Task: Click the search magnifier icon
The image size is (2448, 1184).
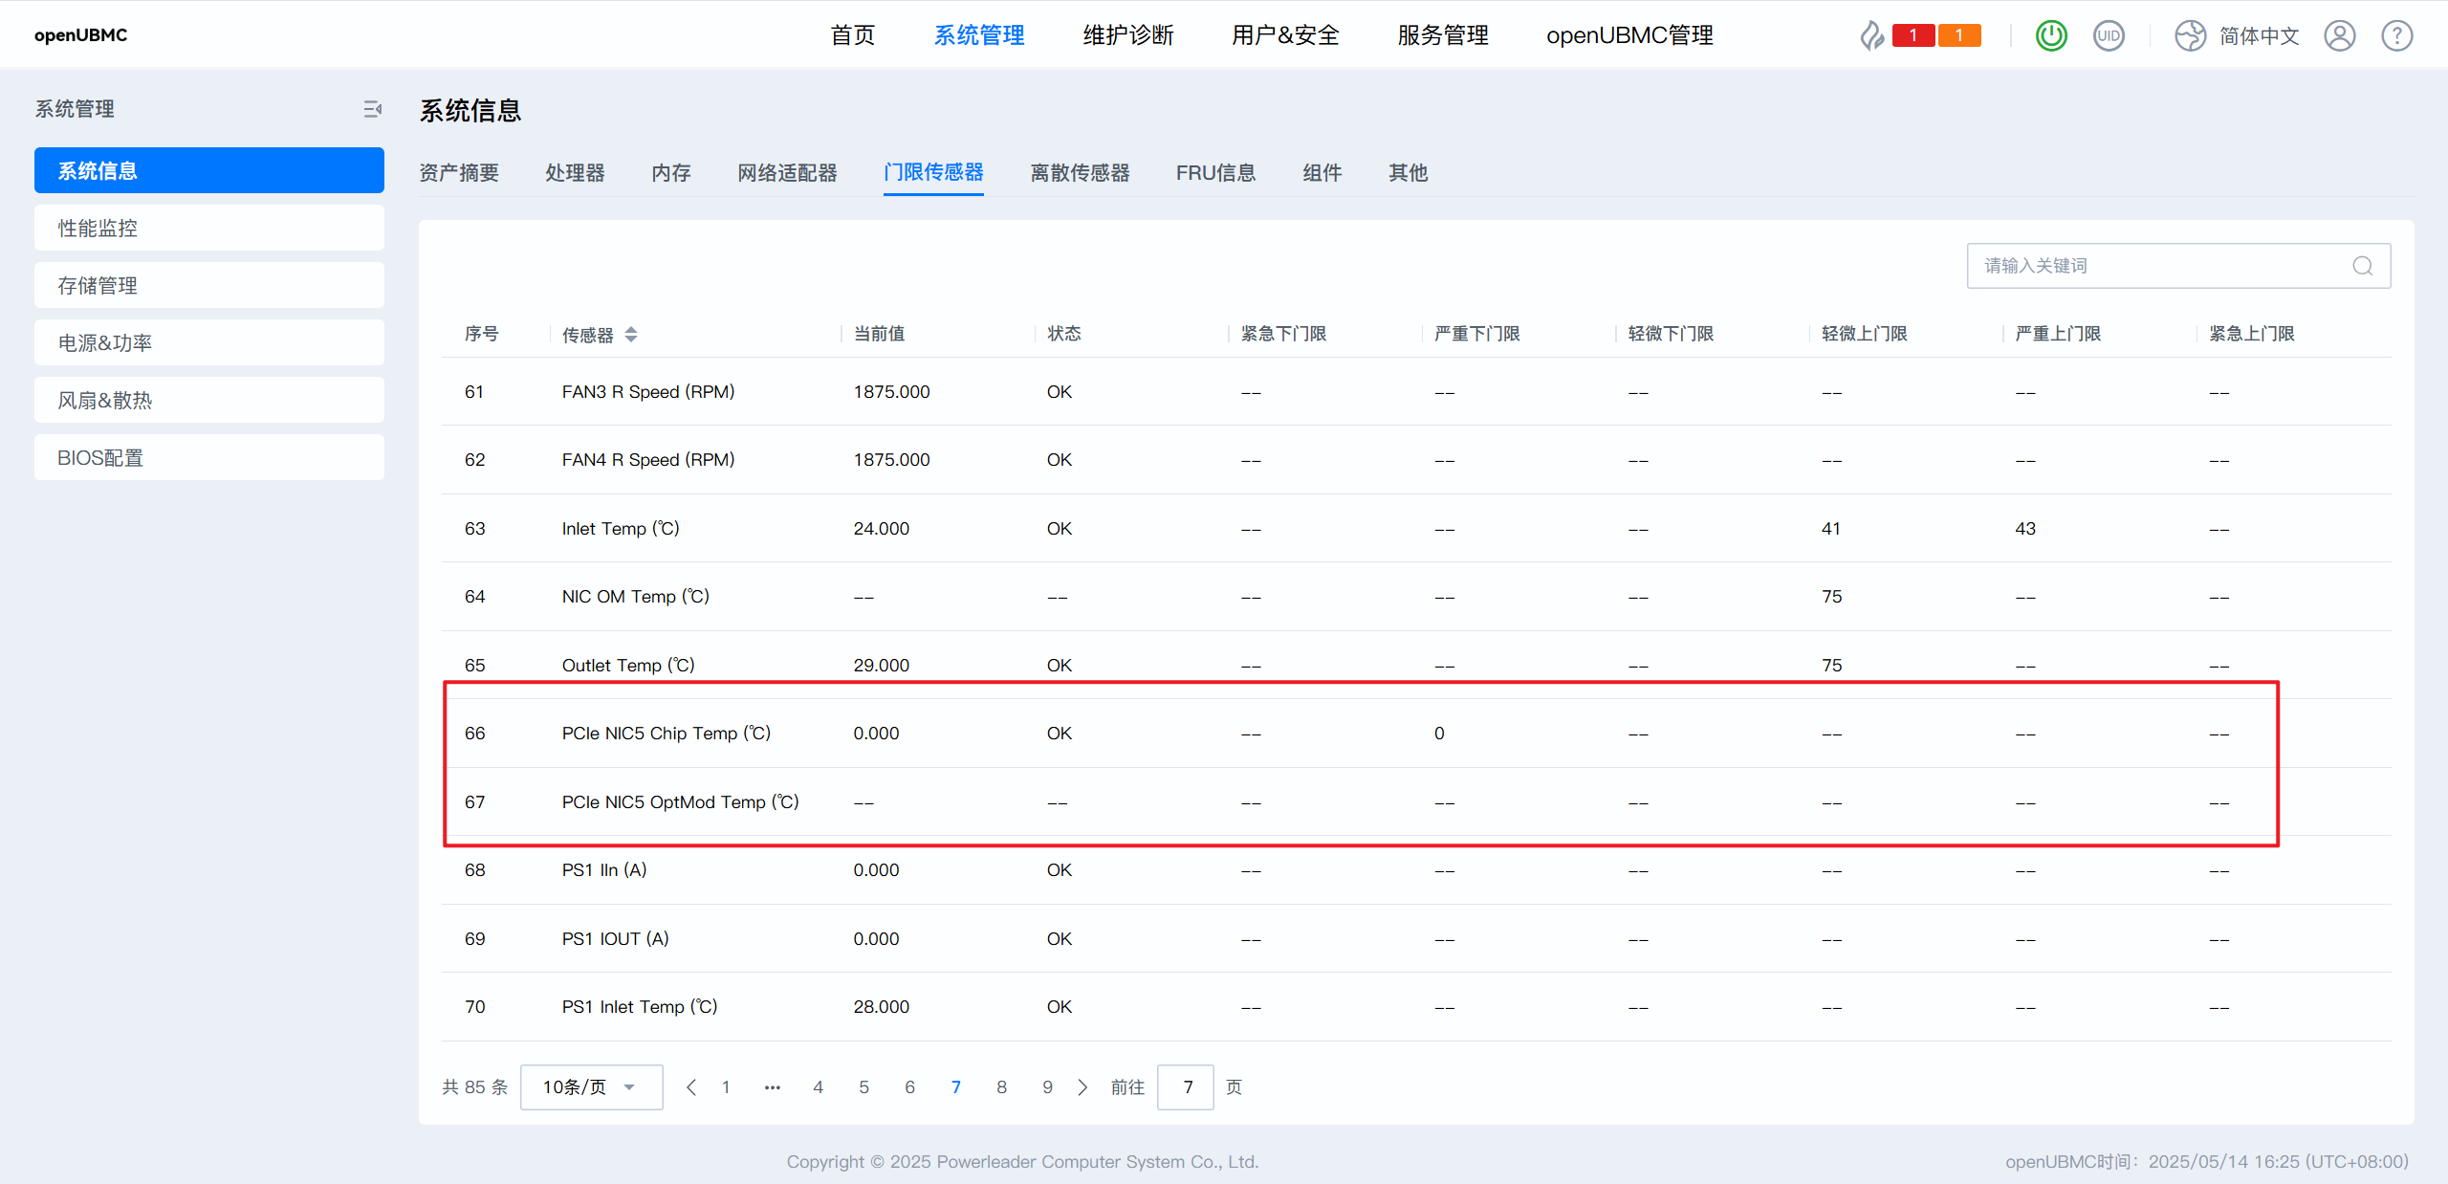Action: coord(2362,266)
